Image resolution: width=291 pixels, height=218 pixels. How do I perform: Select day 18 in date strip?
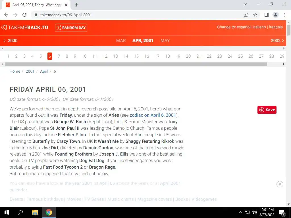click(167, 56)
